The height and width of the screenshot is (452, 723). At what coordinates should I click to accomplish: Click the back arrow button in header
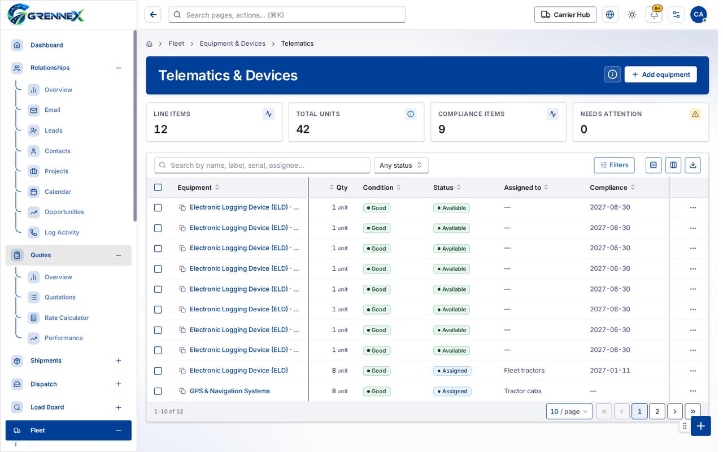click(x=153, y=15)
